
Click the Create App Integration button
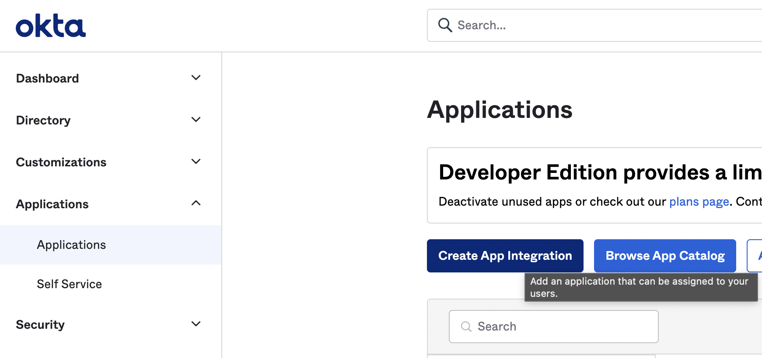pyautogui.click(x=505, y=256)
